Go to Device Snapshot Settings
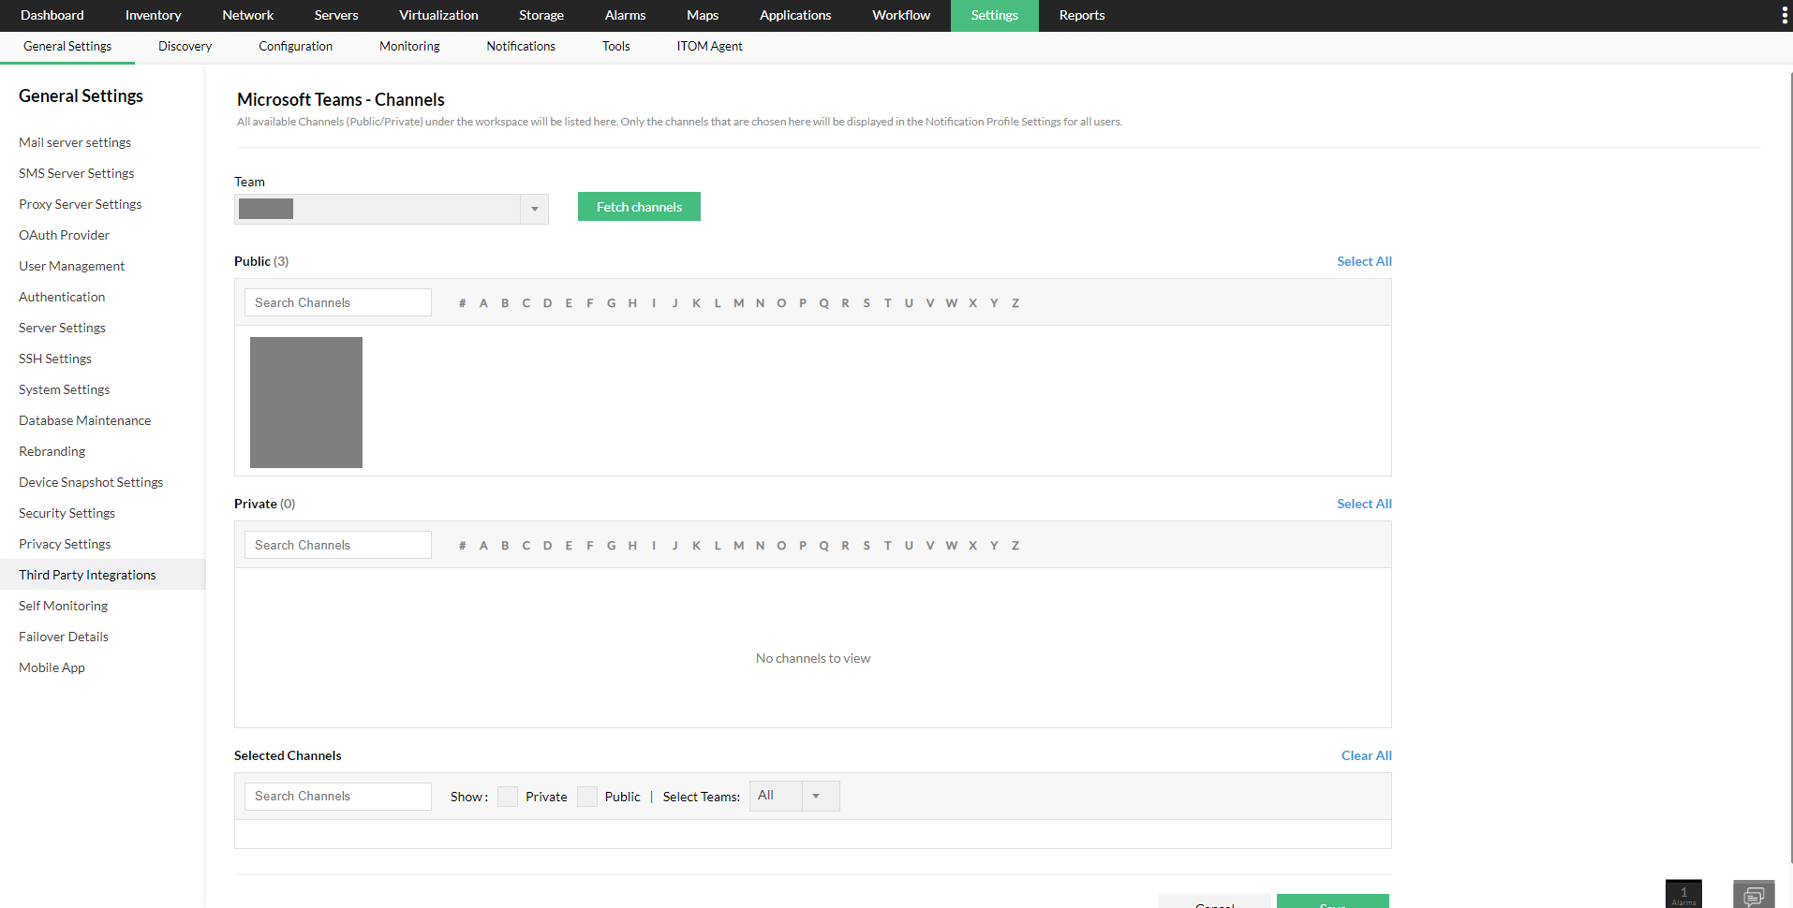1793x908 pixels. 91,482
